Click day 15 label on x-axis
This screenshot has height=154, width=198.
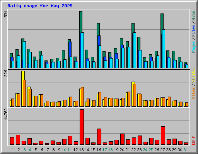pyautogui.click(x=93, y=150)
